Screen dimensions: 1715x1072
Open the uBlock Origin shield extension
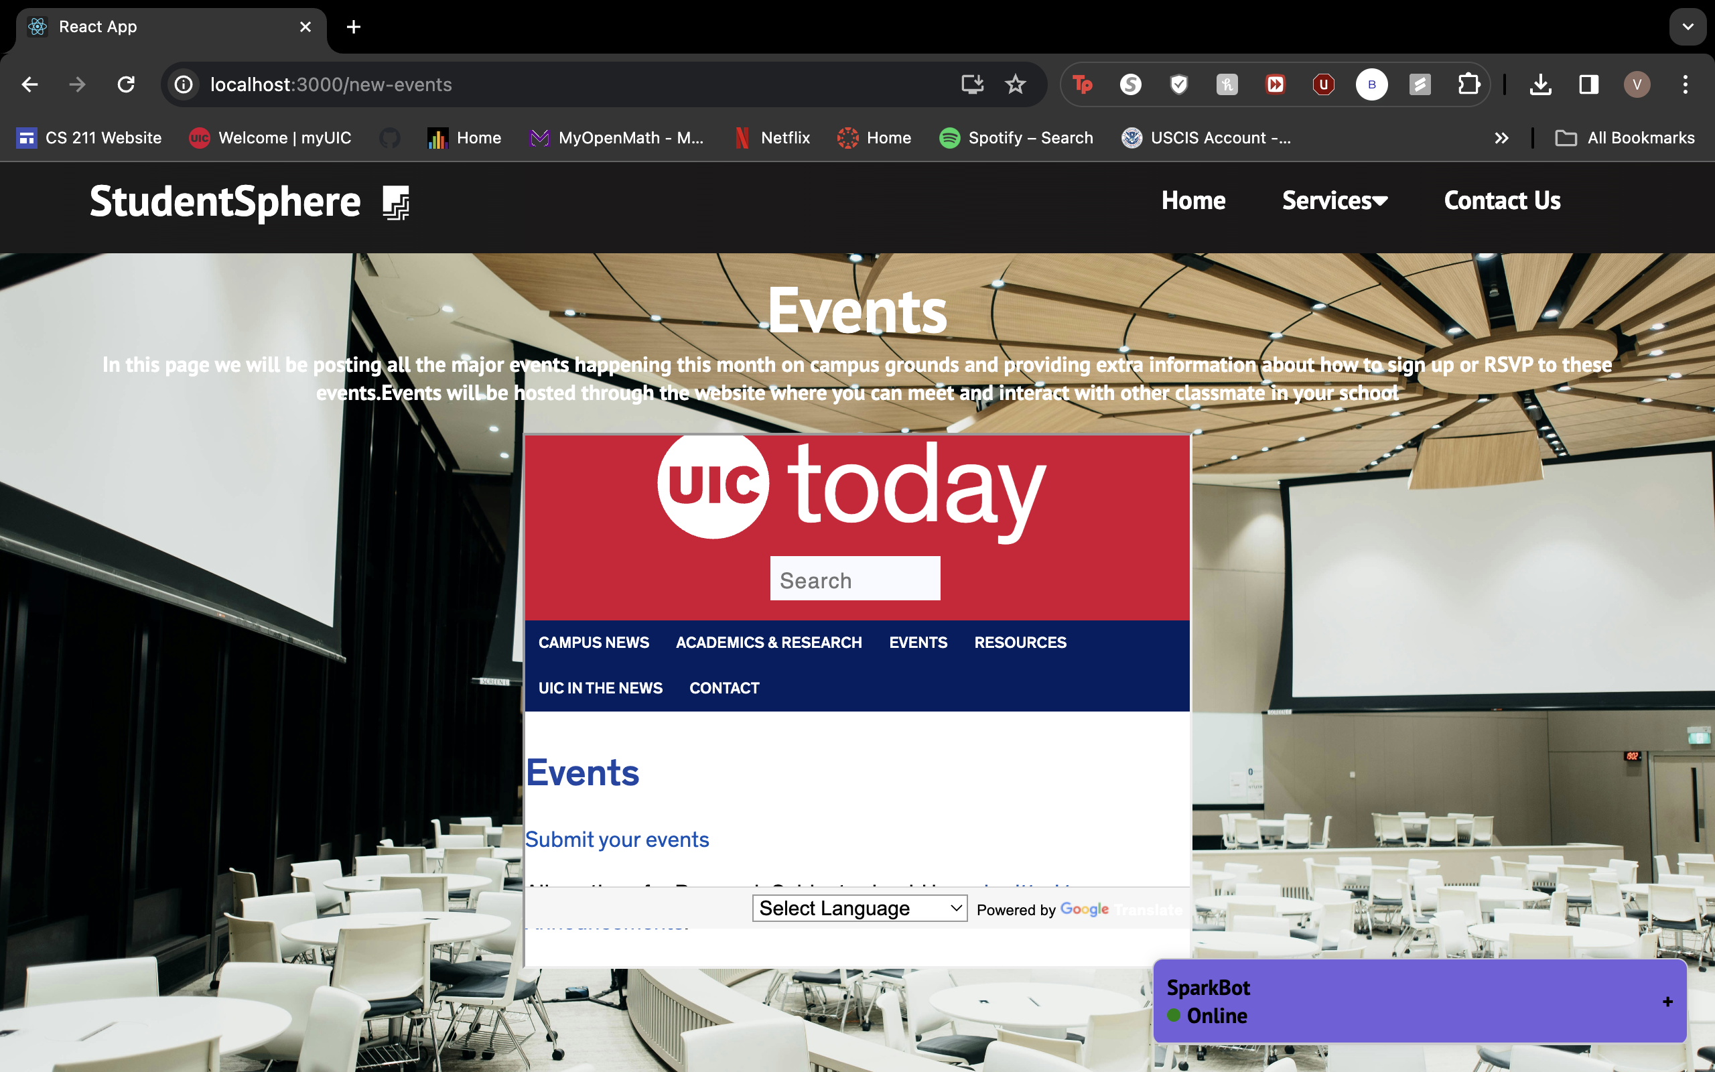pyautogui.click(x=1323, y=84)
